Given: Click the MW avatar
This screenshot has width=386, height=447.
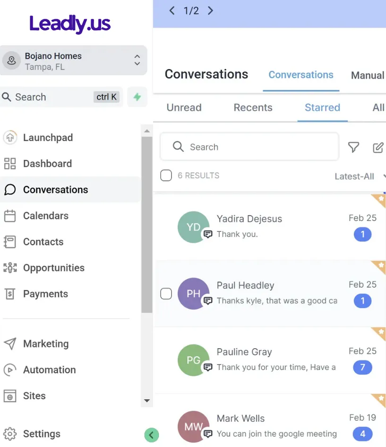Looking at the screenshot, I should coord(194,427).
